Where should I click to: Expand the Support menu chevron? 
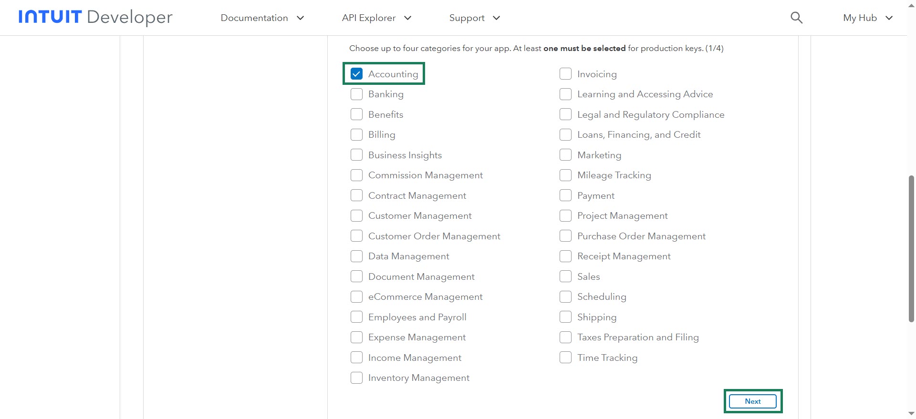497,18
